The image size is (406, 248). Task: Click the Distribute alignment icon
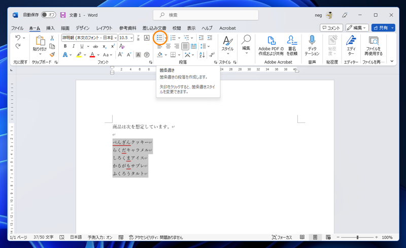[193, 46]
